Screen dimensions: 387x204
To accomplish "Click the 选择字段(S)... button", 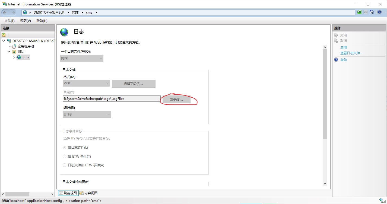I will click(x=134, y=84).
